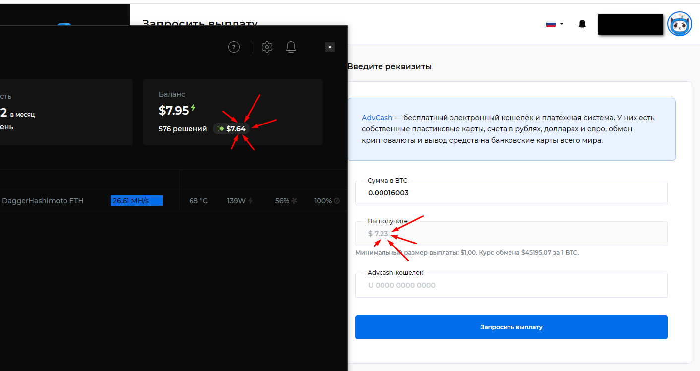Open miner notifications bell icon

(x=291, y=47)
